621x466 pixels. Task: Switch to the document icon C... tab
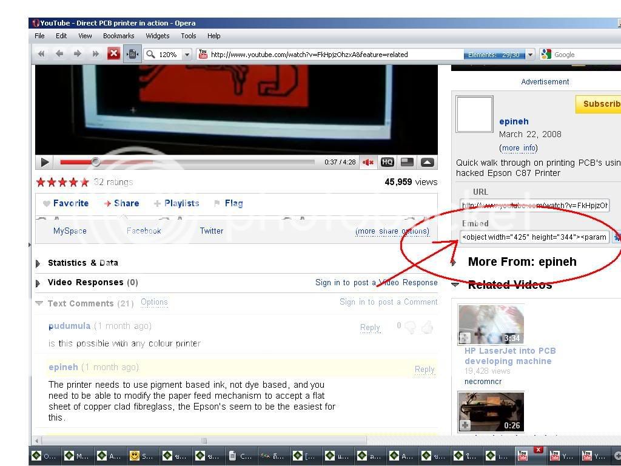pos(240,456)
